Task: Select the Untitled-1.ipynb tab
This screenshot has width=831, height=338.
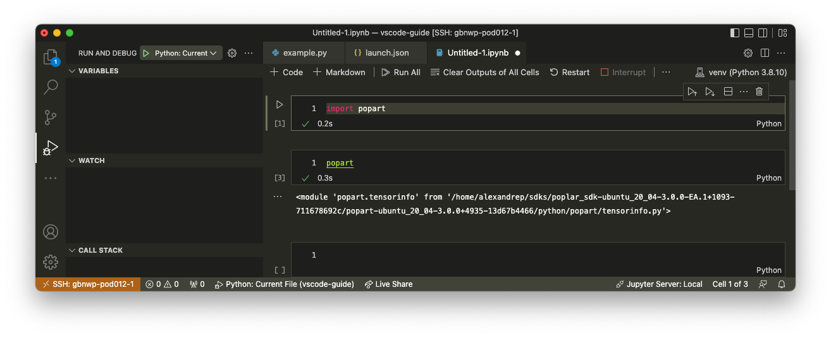Action: [x=477, y=53]
